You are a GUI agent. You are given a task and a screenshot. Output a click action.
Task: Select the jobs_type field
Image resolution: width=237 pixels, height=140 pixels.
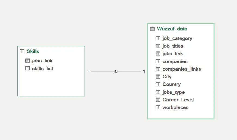[x=173, y=92]
